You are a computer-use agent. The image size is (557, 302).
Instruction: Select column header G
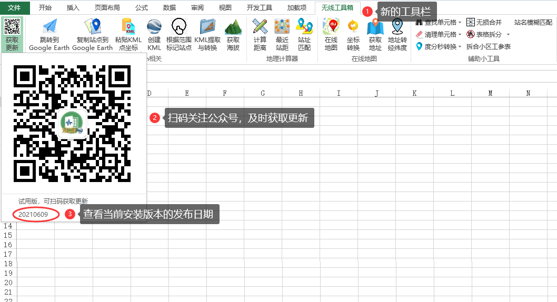[263, 93]
